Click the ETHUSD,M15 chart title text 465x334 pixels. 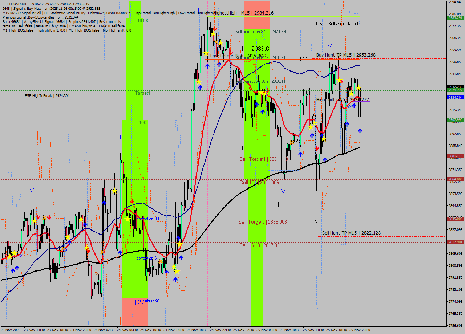[x=18, y=4]
